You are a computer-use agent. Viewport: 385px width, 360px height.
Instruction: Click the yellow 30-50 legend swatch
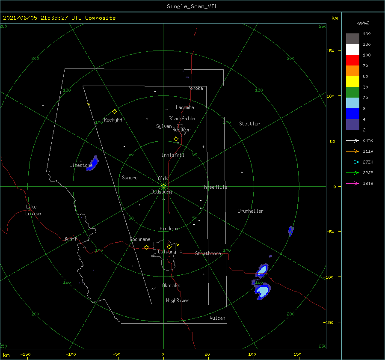click(x=352, y=82)
